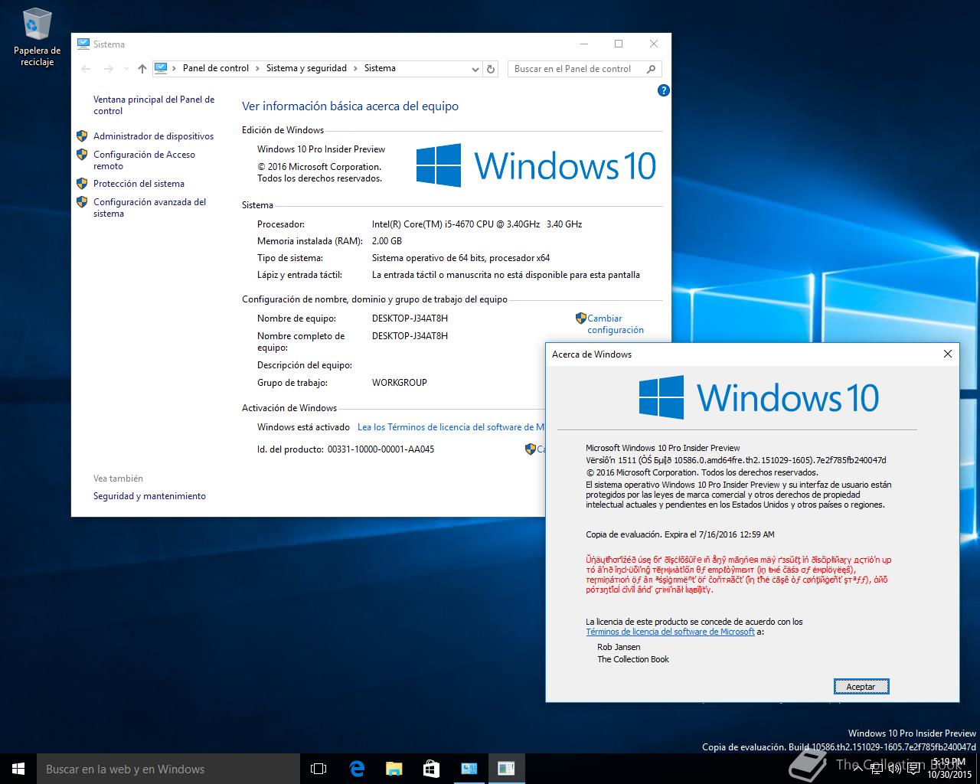The image size is (980, 784).
Task: Click the Ver información básica acerca del equipo heading
Action: 350,106
